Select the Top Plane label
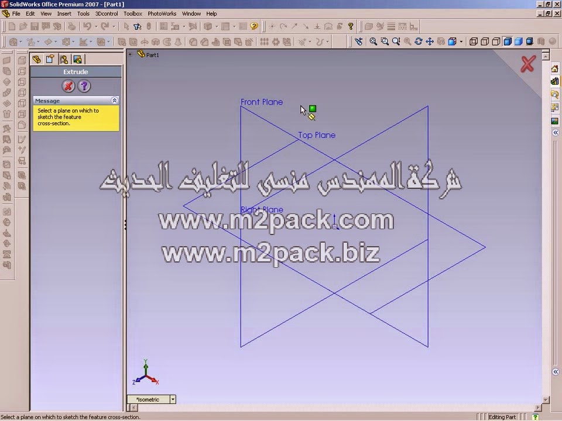Image resolution: width=562 pixels, height=421 pixels. coord(317,135)
